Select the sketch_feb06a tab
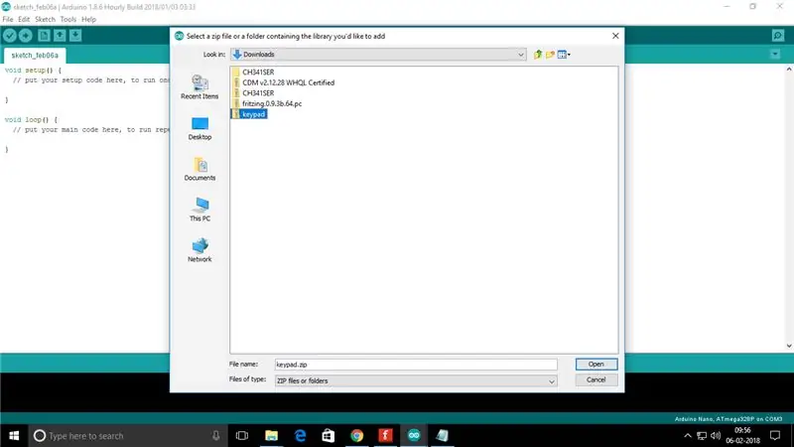 pyautogui.click(x=35, y=55)
